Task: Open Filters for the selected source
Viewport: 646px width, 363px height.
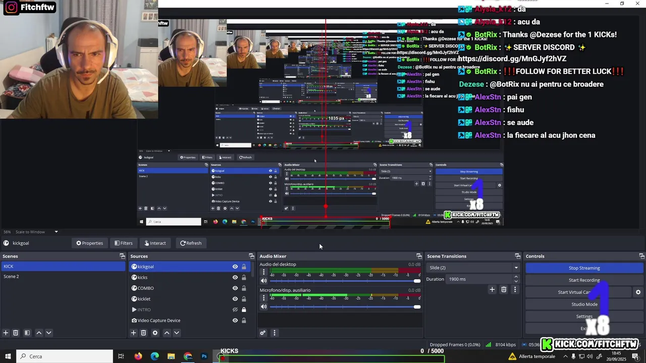Action: click(x=123, y=243)
